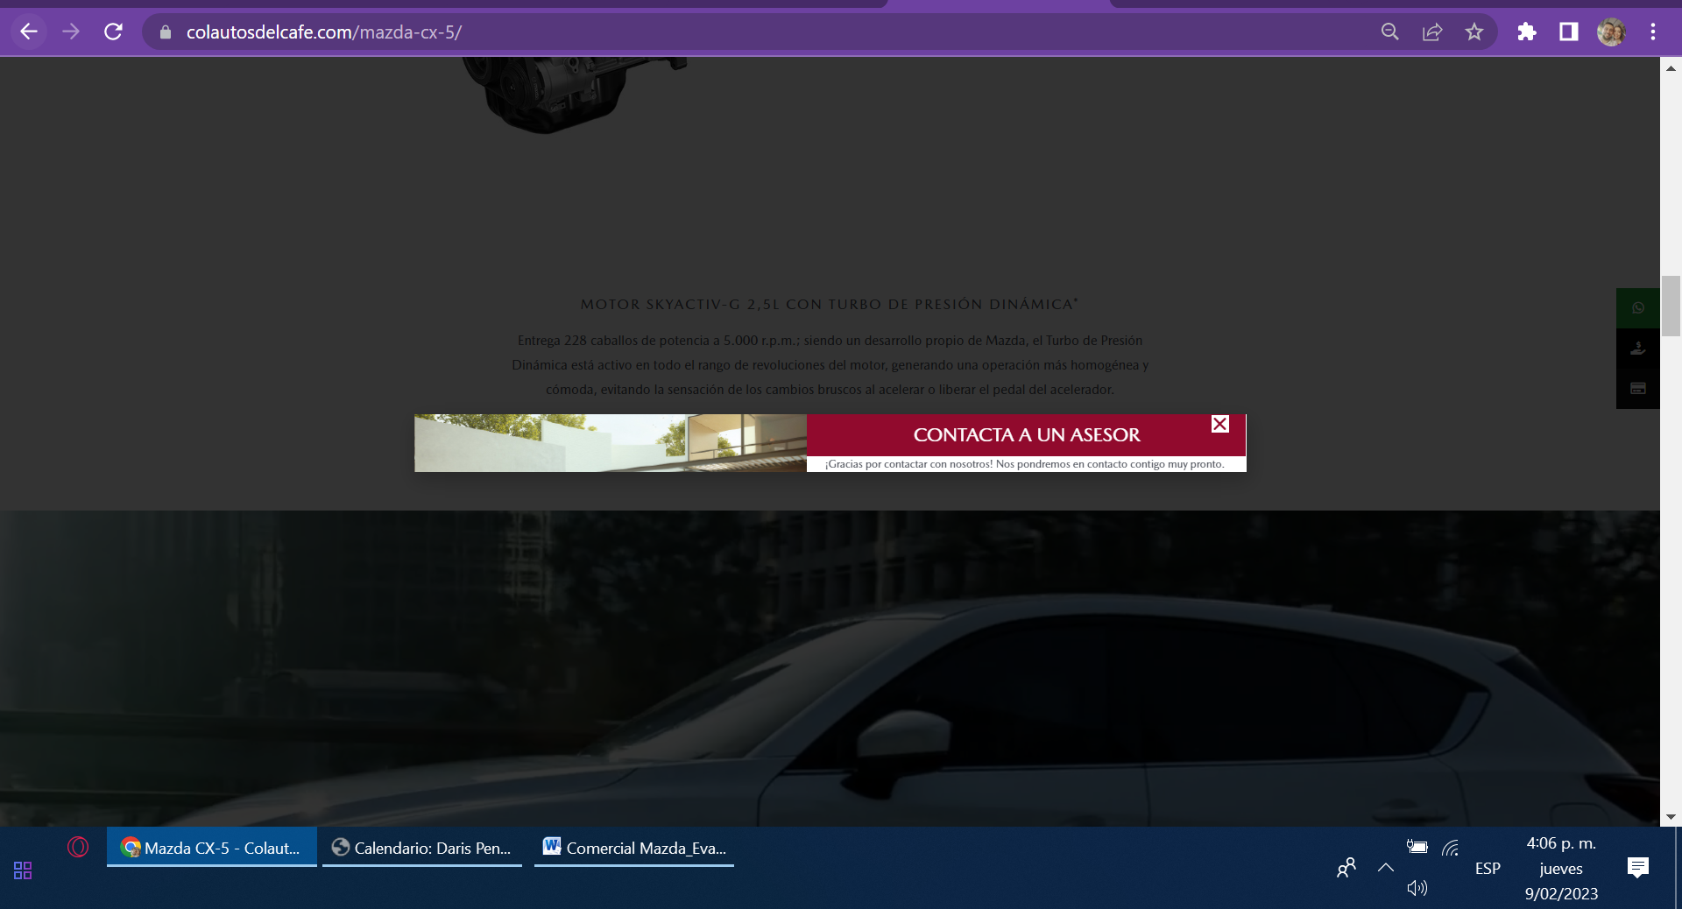Switch to the Mazda CX-5 Chrome window
The image size is (1682, 909).
[x=212, y=848]
